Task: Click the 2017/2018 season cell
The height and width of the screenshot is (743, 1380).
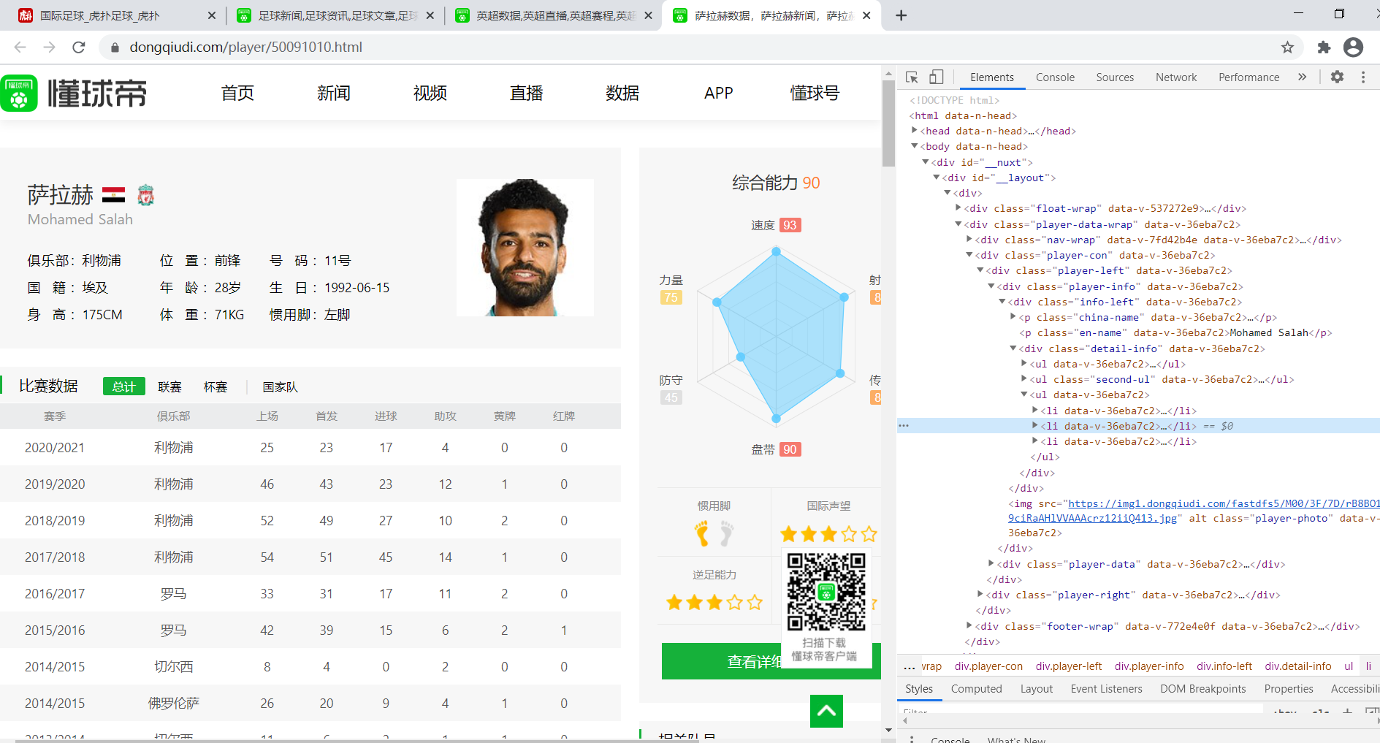Action: (55, 557)
